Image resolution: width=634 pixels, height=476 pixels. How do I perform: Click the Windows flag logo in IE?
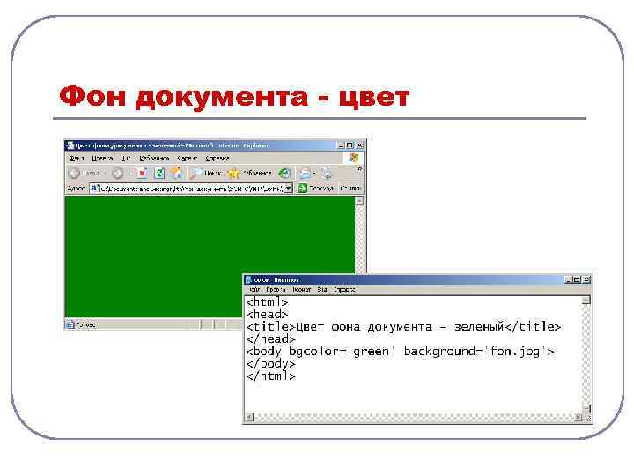coord(353,158)
